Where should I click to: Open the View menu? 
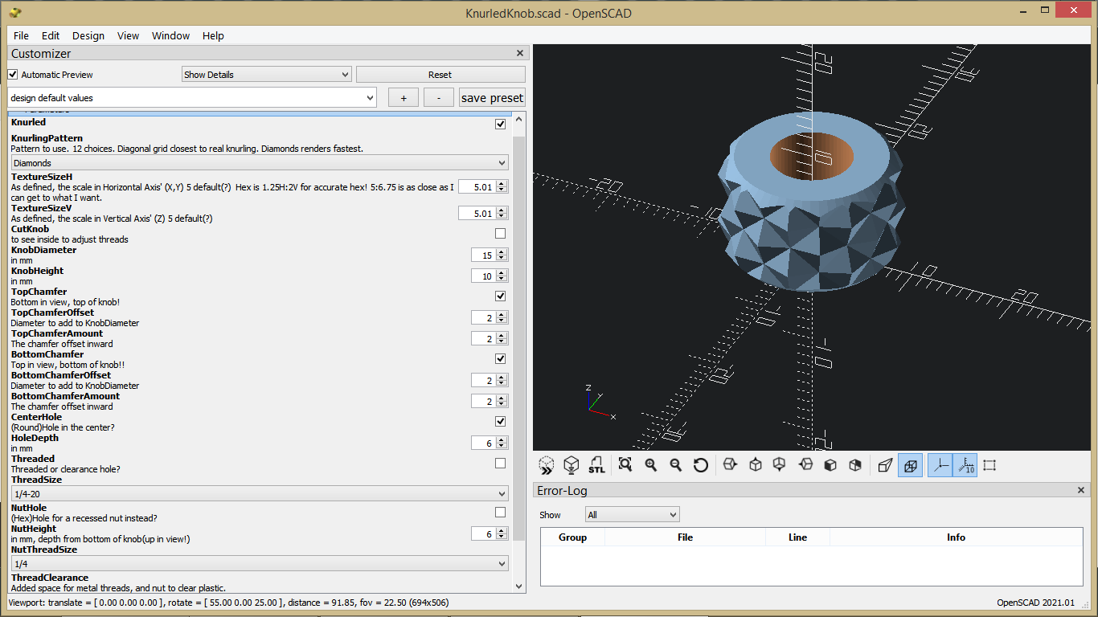(x=128, y=35)
